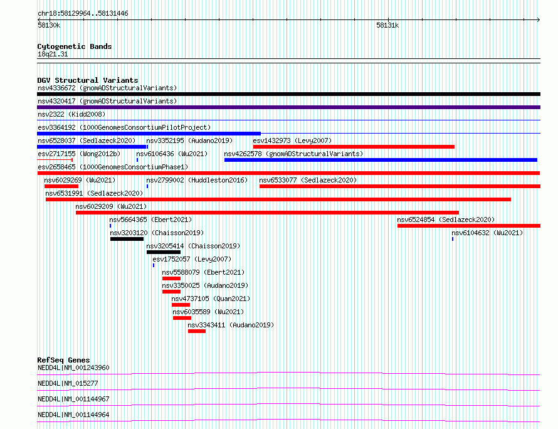Viewport: 558px width, 429px height.
Task: Click the red nsv6524854 (Sedlazeck2020) bar
Action: (x=469, y=226)
